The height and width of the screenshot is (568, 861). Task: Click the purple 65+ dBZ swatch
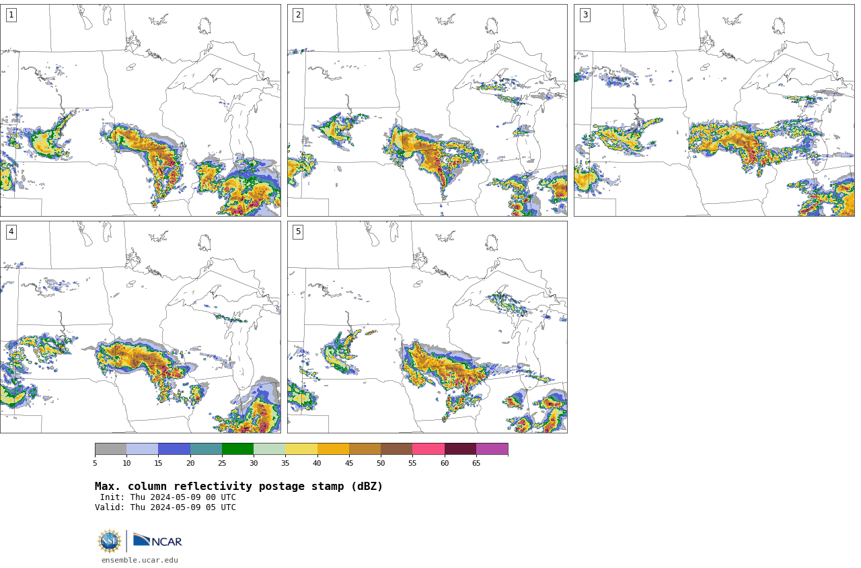[x=492, y=449]
